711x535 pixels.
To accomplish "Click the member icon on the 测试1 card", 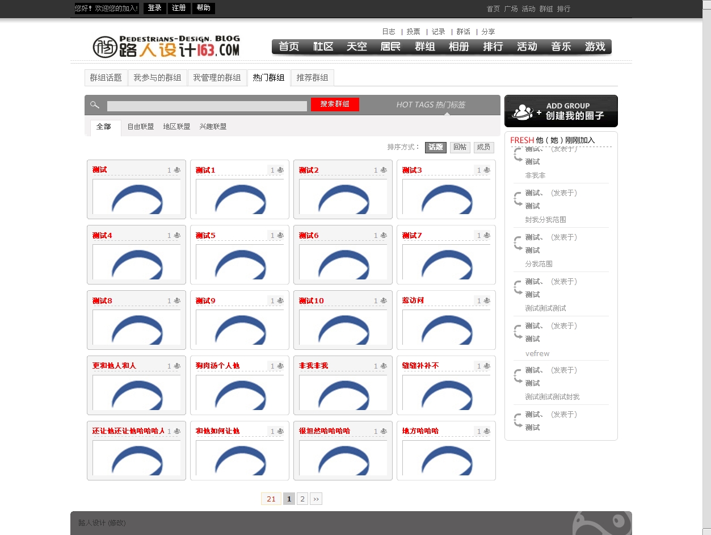I will pos(280,170).
